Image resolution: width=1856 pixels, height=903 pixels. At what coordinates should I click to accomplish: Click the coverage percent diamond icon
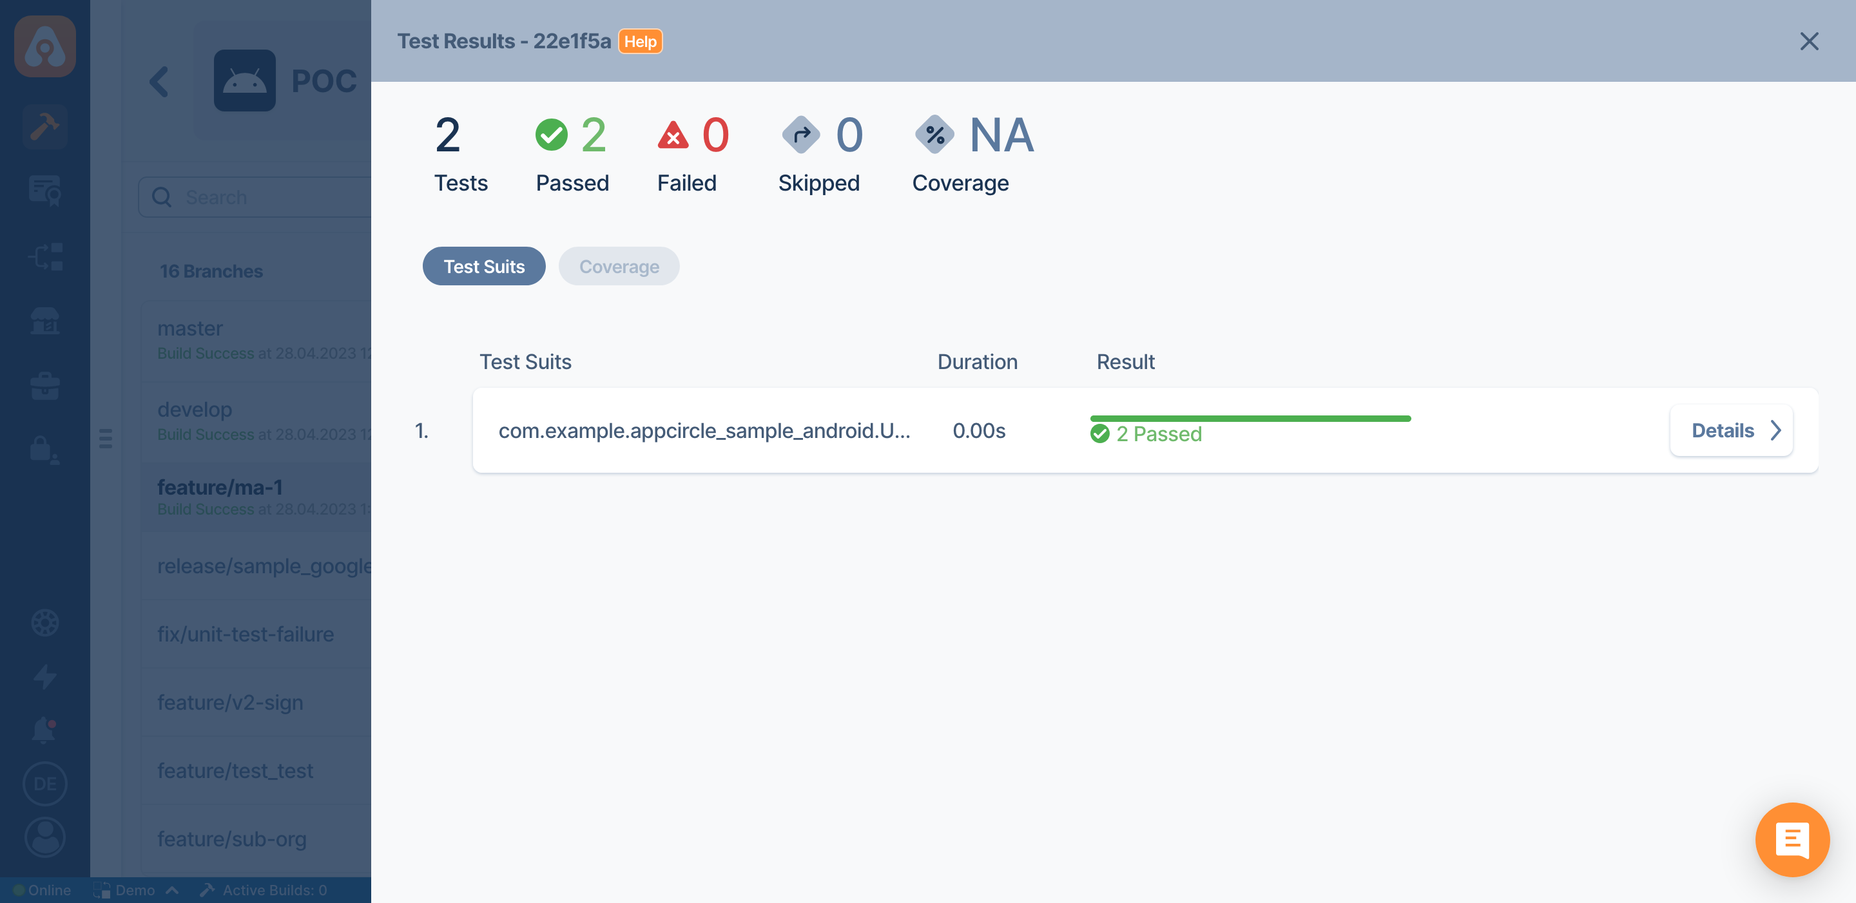(x=934, y=135)
